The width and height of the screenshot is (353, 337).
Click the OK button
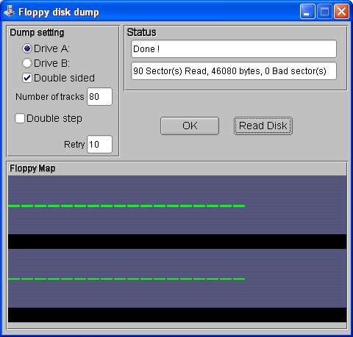pyautogui.click(x=190, y=126)
